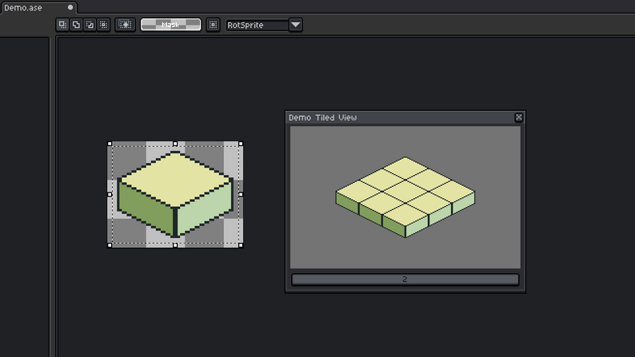Click the bottom-left selection handle
635x357 pixels.
(x=110, y=245)
